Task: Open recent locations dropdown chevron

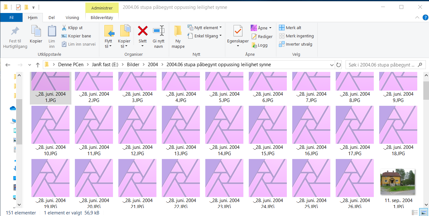Action: [x=30, y=65]
